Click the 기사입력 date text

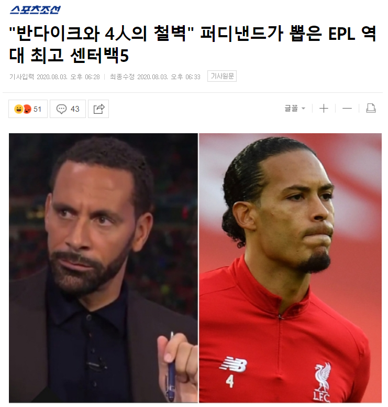(x=54, y=77)
